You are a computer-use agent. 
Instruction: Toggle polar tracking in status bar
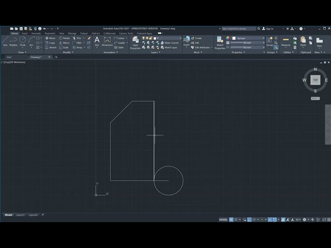(x=254, y=220)
